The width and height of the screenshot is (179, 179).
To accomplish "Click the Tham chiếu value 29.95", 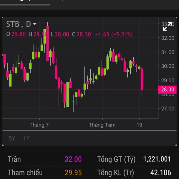I will [x=73, y=172].
